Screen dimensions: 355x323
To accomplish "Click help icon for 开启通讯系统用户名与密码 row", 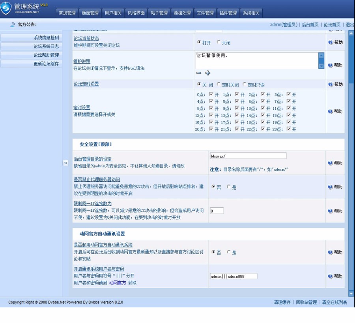I will [x=330, y=276].
